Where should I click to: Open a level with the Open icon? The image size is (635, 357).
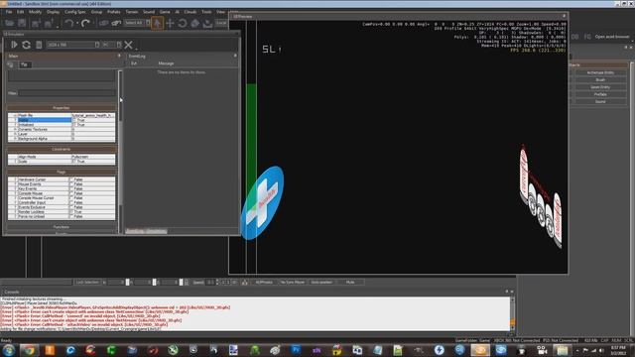click(x=9, y=23)
